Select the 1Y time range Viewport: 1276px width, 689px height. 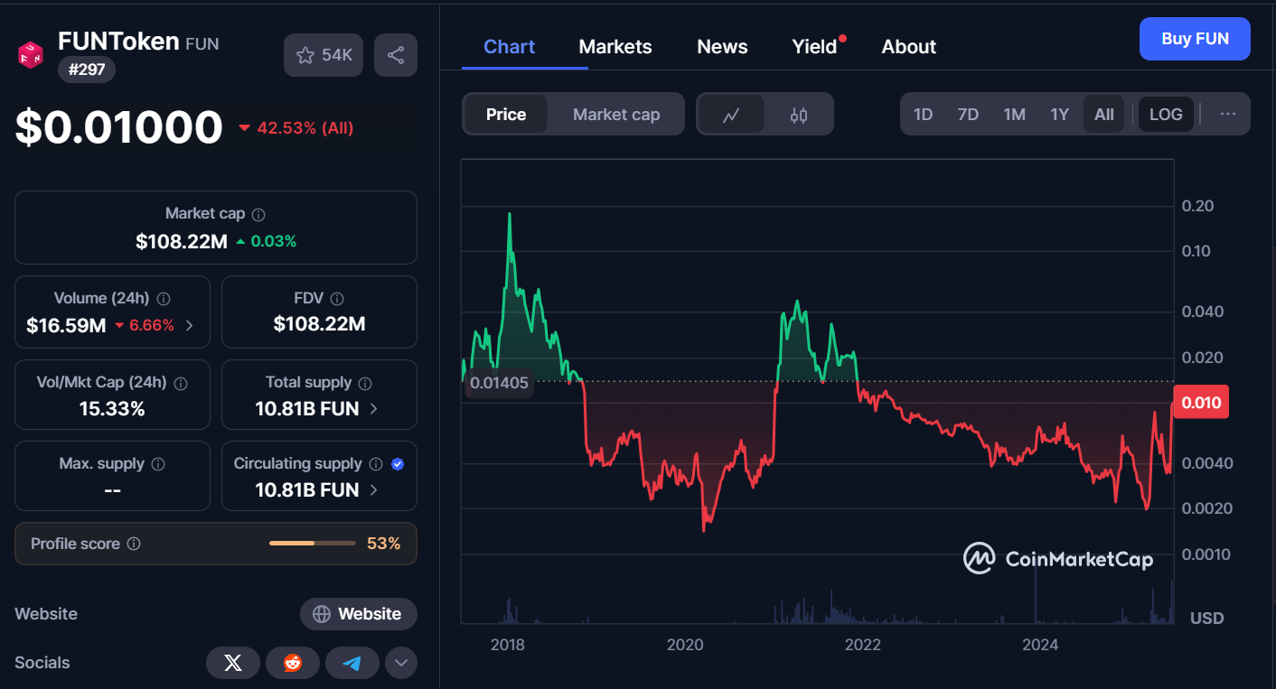tap(1059, 115)
